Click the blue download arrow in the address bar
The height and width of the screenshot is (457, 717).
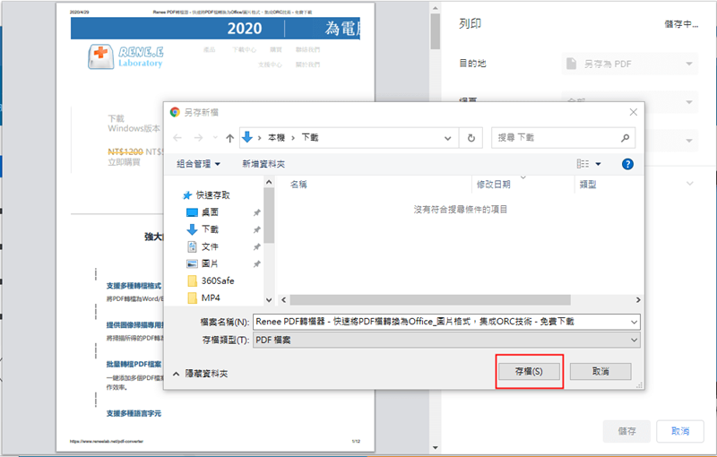[x=247, y=137]
